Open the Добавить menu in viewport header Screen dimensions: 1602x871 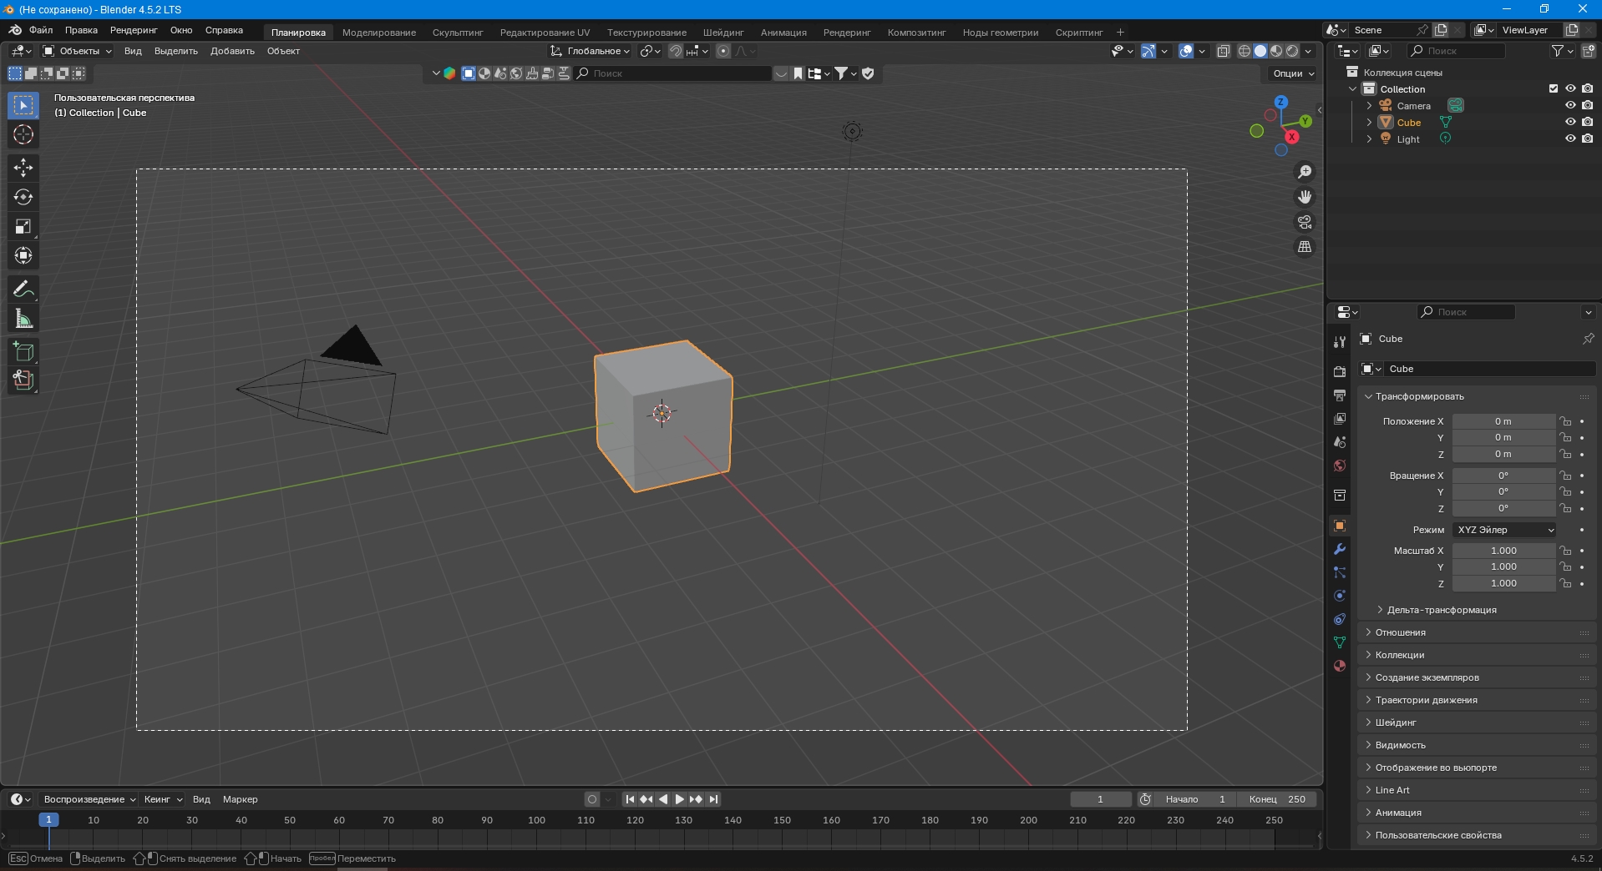coord(232,51)
